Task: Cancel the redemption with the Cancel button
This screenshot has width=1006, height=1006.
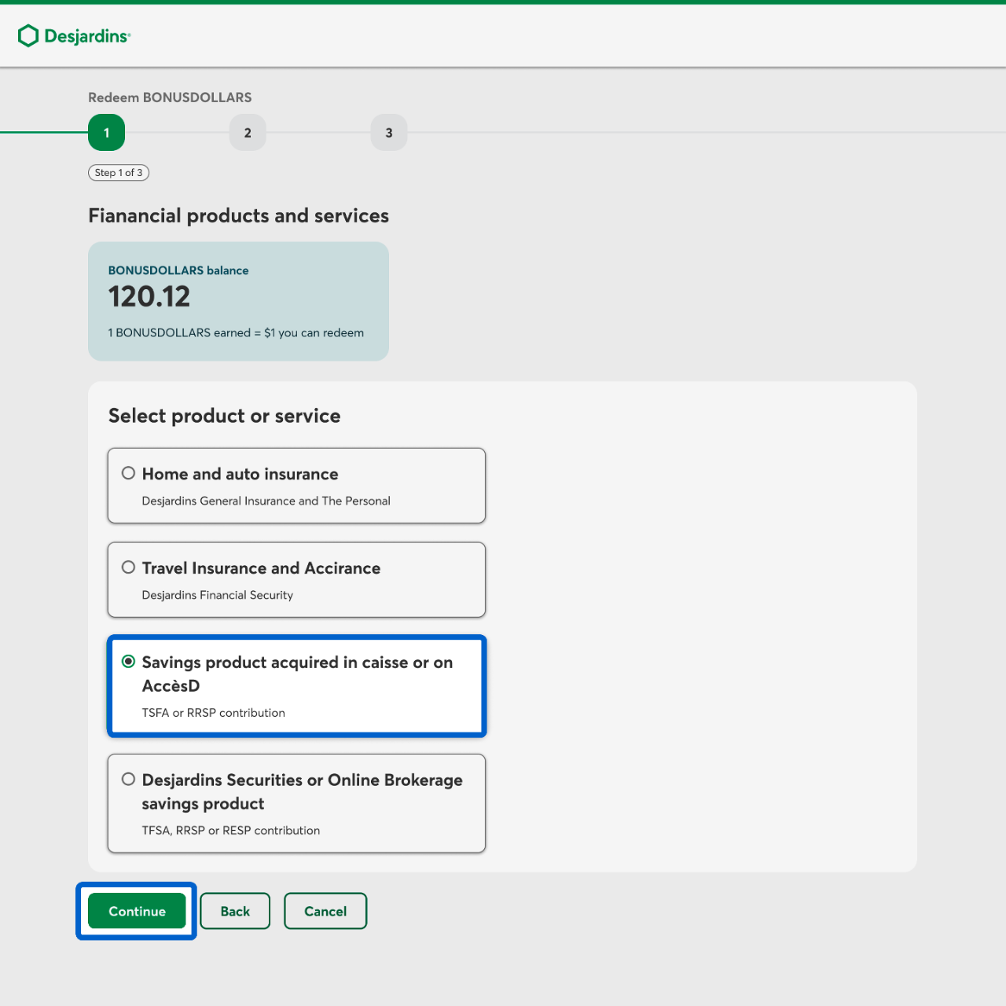Action: [325, 911]
